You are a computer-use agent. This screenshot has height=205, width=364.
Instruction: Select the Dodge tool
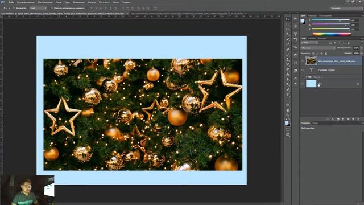coord(288,84)
